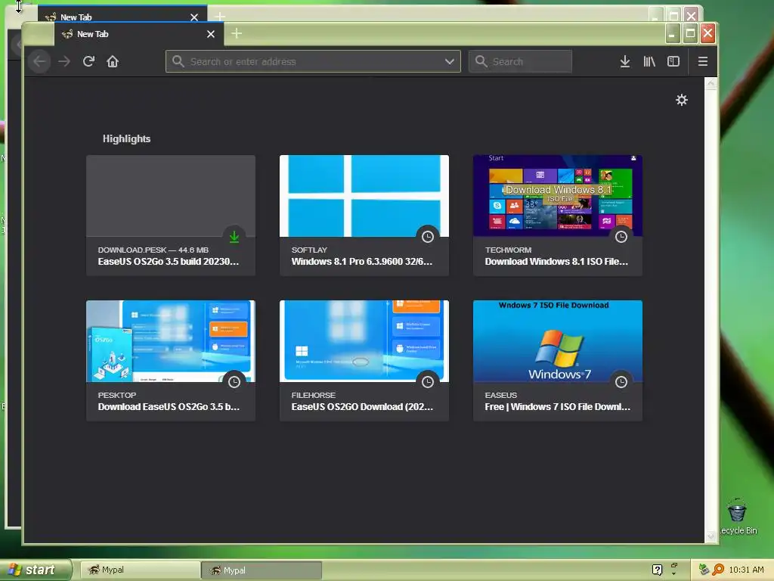Click the Highlights section heading

coord(126,139)
